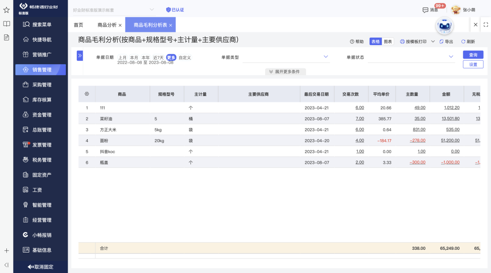Open 固定资产 in sidebar
Image resolution: width=491 pixels, height=273 pixels.
41,175
